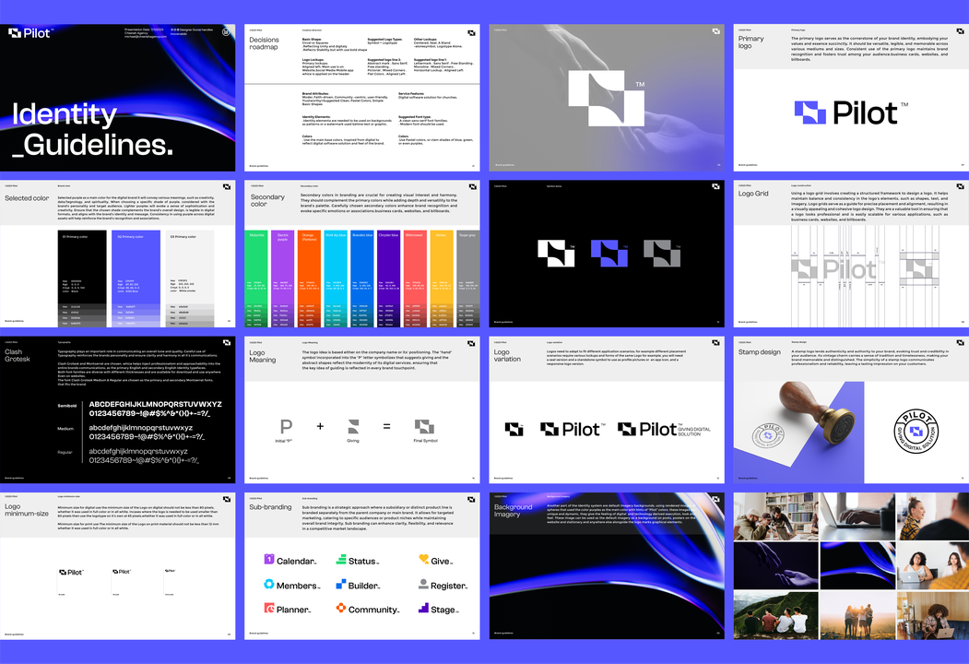The image size is (969, 664).
Task: Click the "Selected color" slide heading
Action: [27, 198]
